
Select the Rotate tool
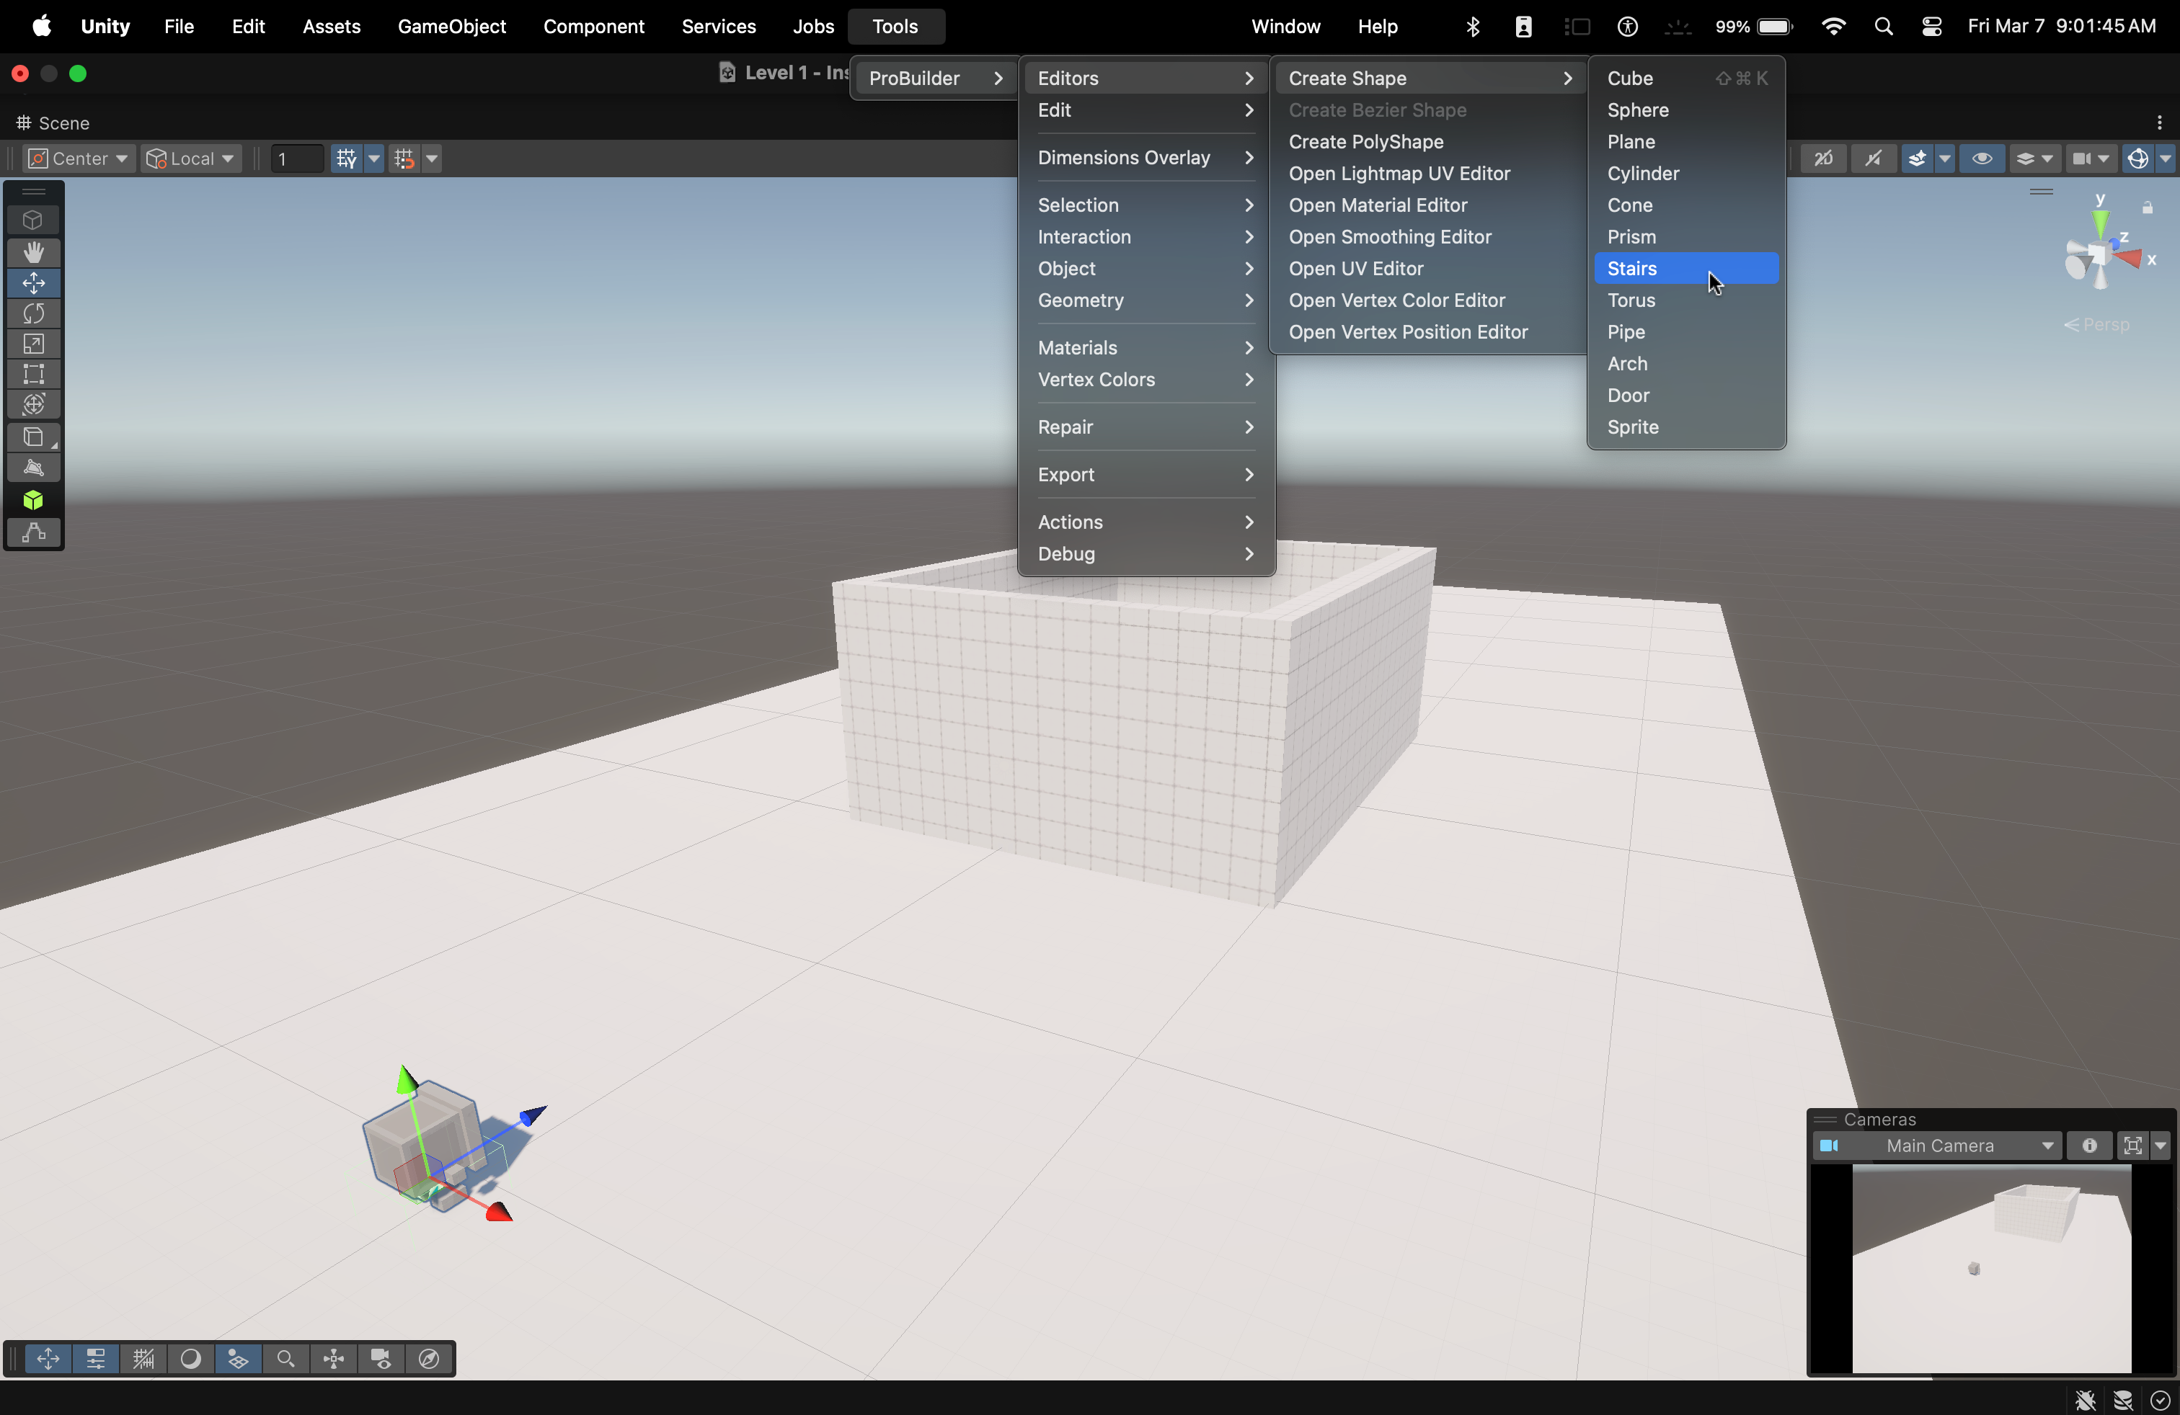(x=34, y=314)
